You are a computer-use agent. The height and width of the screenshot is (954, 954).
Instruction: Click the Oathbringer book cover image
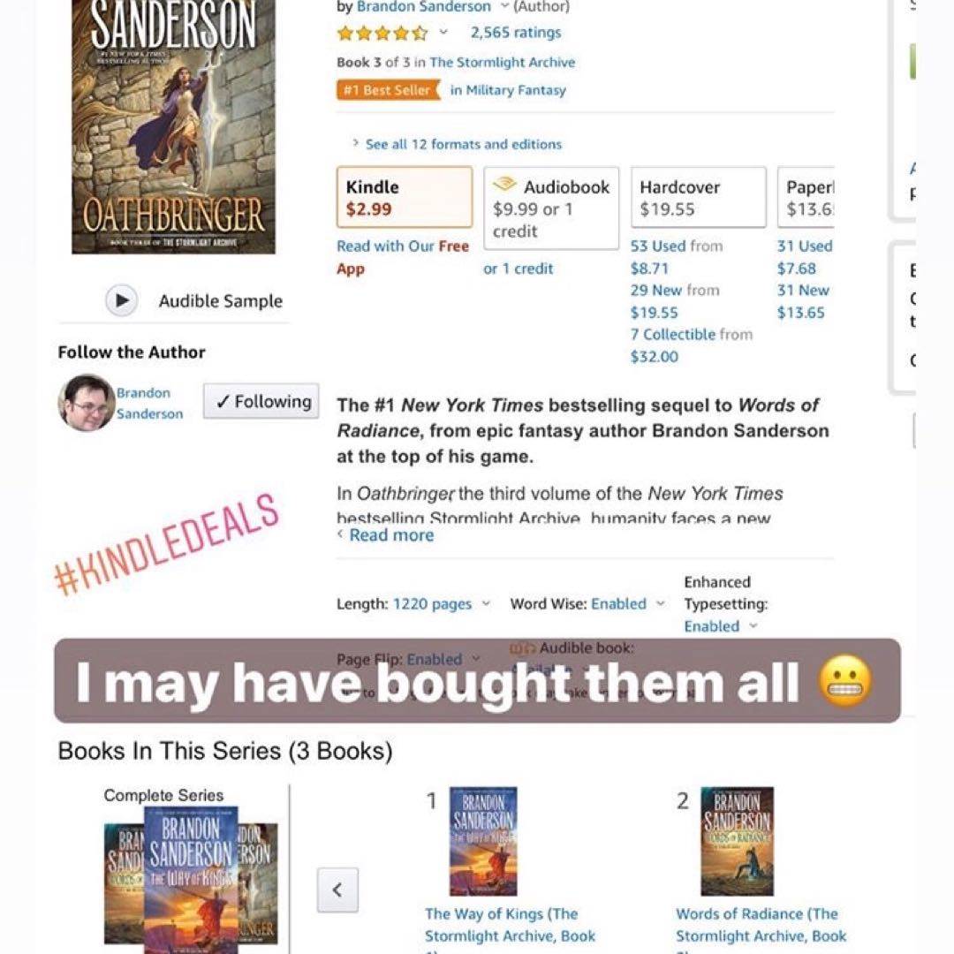pyautogui.click(x=173, y=126)
